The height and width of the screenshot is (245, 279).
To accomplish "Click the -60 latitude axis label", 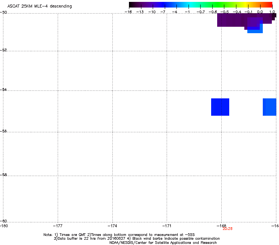I will pyautogui.click(x=3, y=221).
